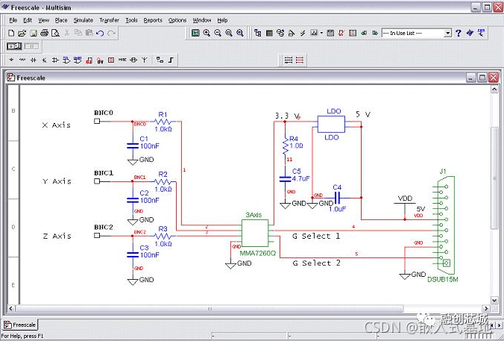Click the Zoom Out magnifier

(218, 33)
